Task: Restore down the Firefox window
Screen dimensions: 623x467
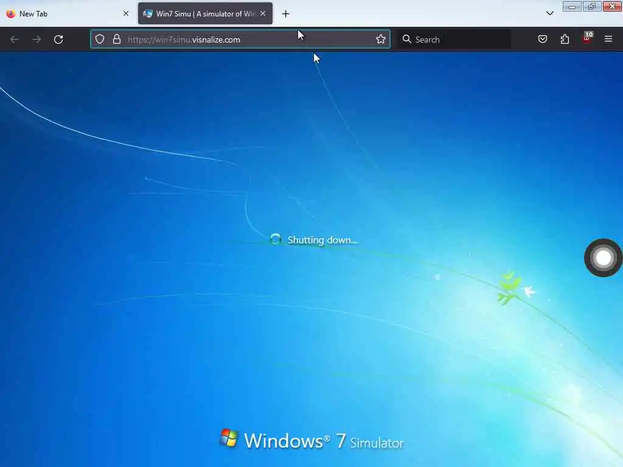Action: 592,6
